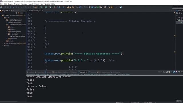Click the Clear Console icon
The width and height of the screenshot is (183, 103).
(x=167, y=72)
